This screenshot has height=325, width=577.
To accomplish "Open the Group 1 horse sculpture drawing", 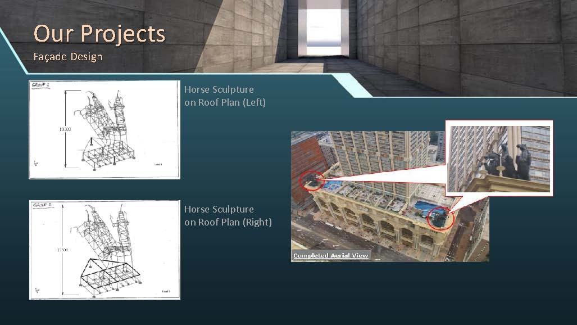I will click(105, 130).
